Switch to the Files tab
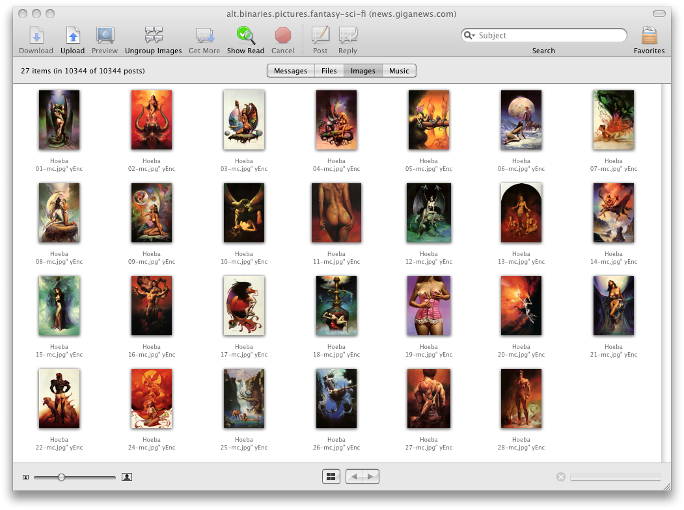 [329, 71]
